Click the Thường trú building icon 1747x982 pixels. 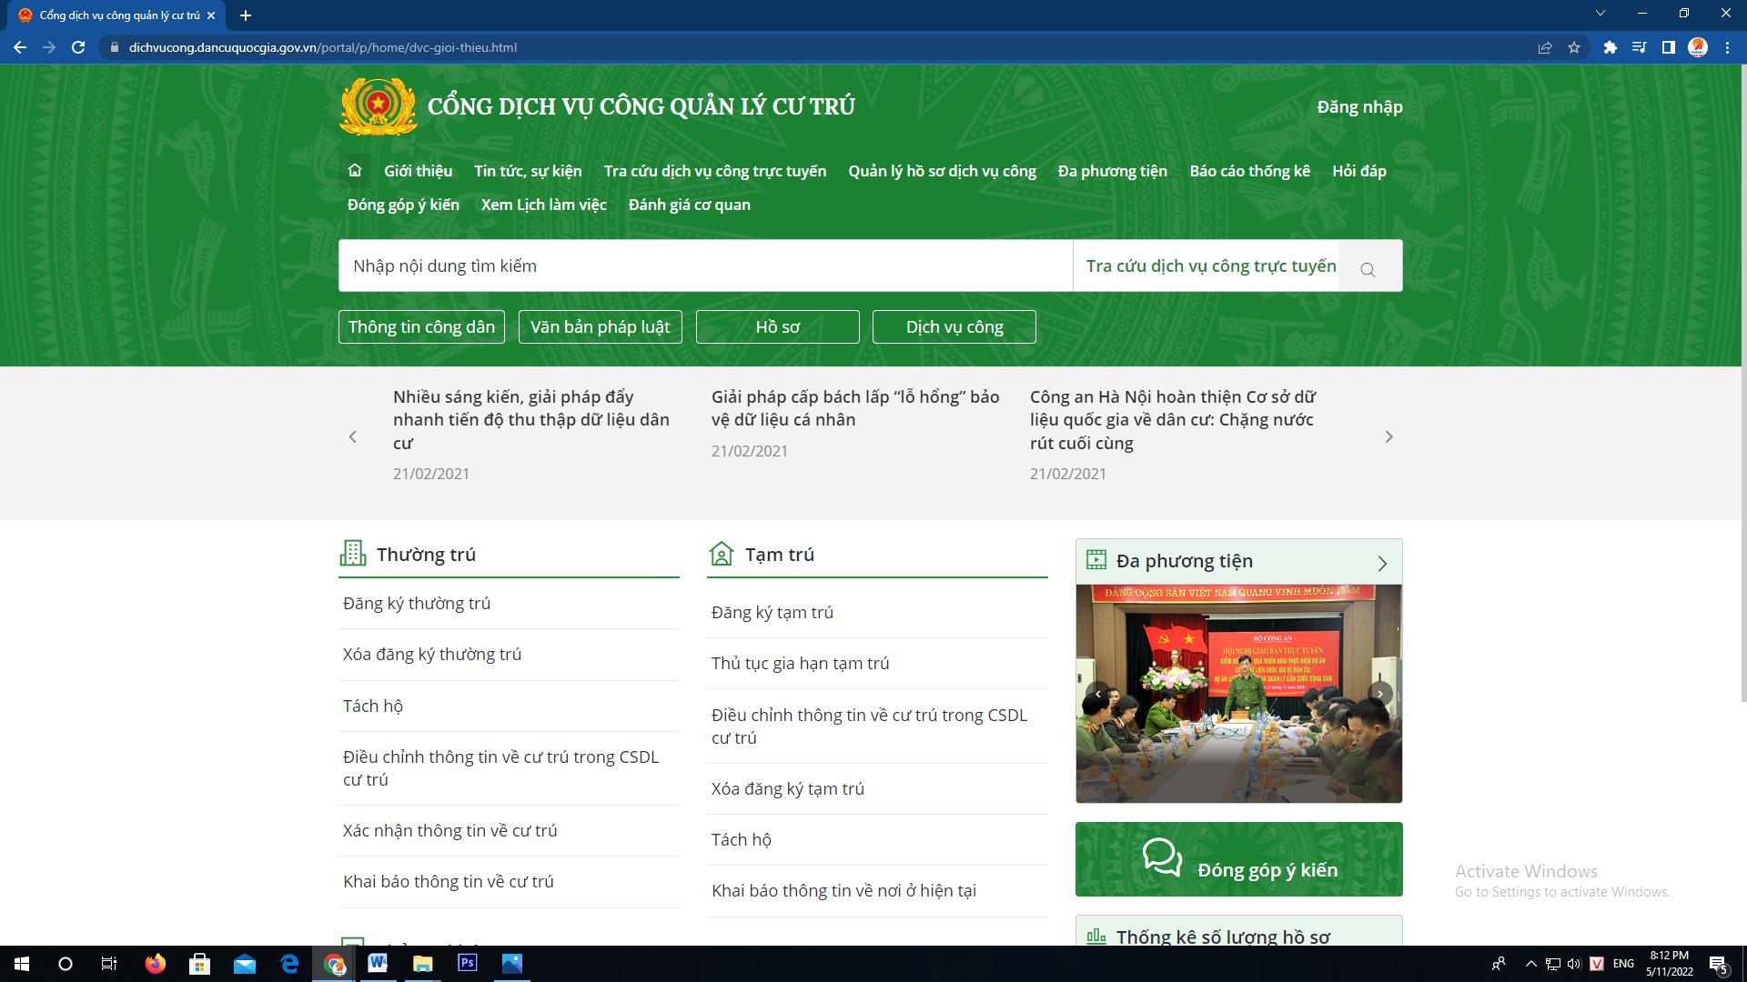coord(352,553)
